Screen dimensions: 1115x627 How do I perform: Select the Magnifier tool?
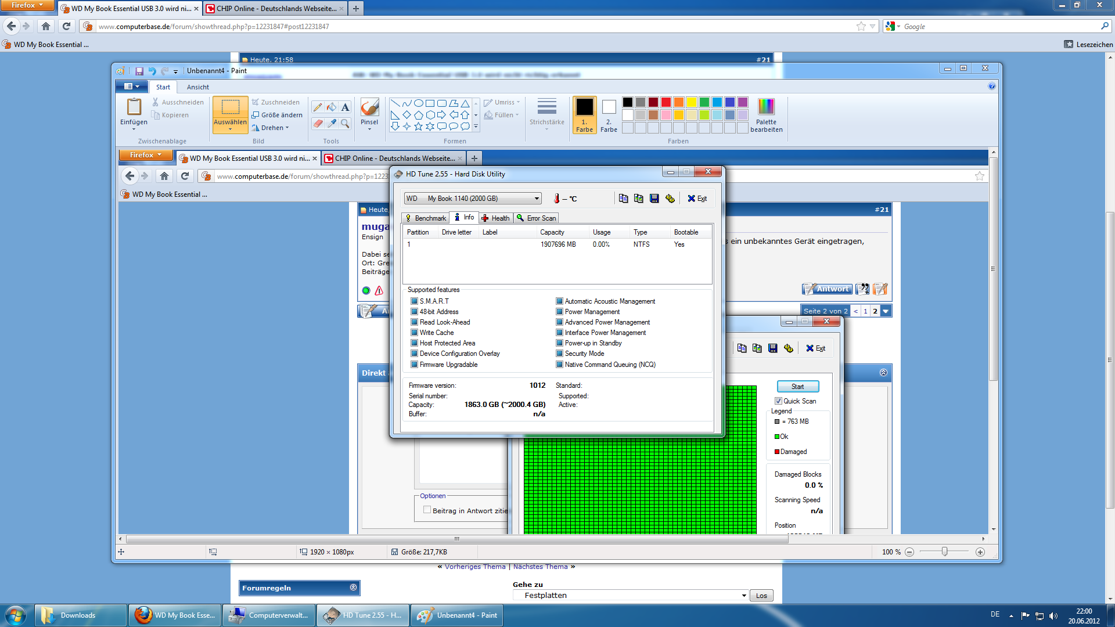click(346, 124)
